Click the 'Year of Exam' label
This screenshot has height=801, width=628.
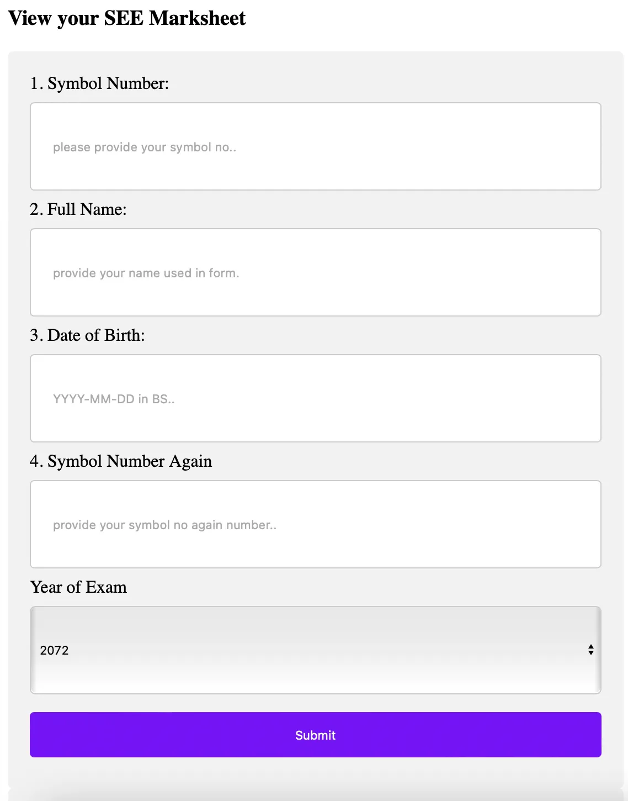pyautogui.click(x=78, y=587)
